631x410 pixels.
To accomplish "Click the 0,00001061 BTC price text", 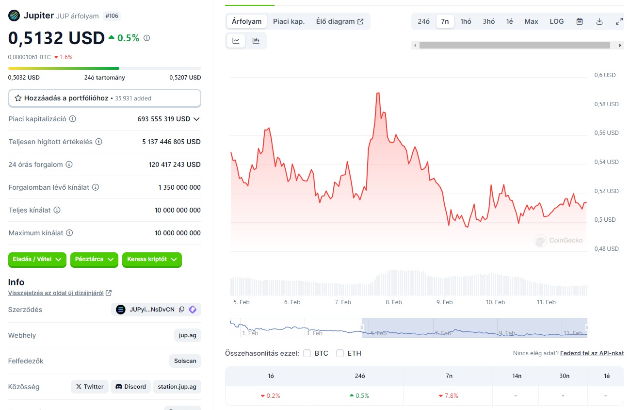I will 30,57.
